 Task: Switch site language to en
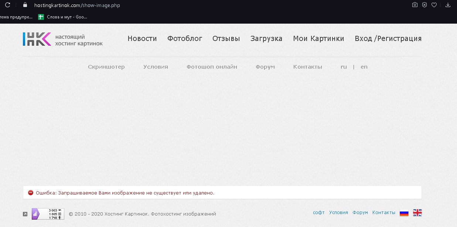pos(364,67)
